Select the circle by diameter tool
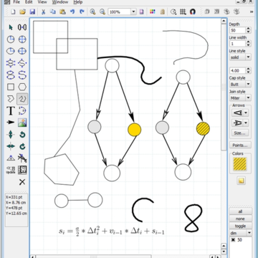The height and width of the screenshot is (258, 258). click(x=22, y=39)
